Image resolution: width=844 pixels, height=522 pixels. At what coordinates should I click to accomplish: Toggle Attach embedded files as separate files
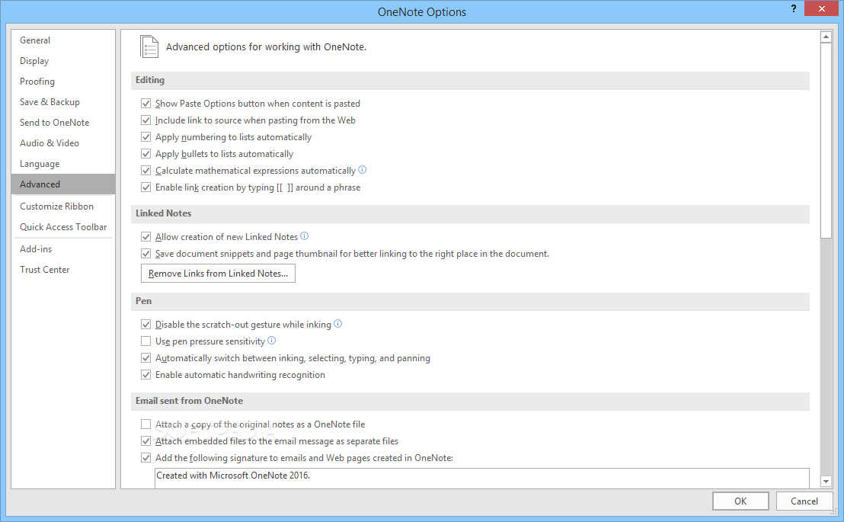pyautogui.click(x=145, y=441)
